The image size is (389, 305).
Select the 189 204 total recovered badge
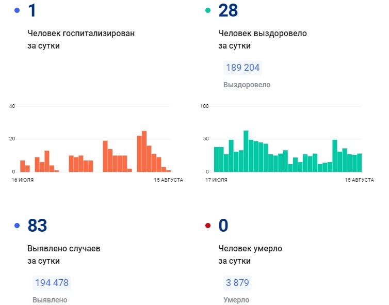(x=242, y=68)
